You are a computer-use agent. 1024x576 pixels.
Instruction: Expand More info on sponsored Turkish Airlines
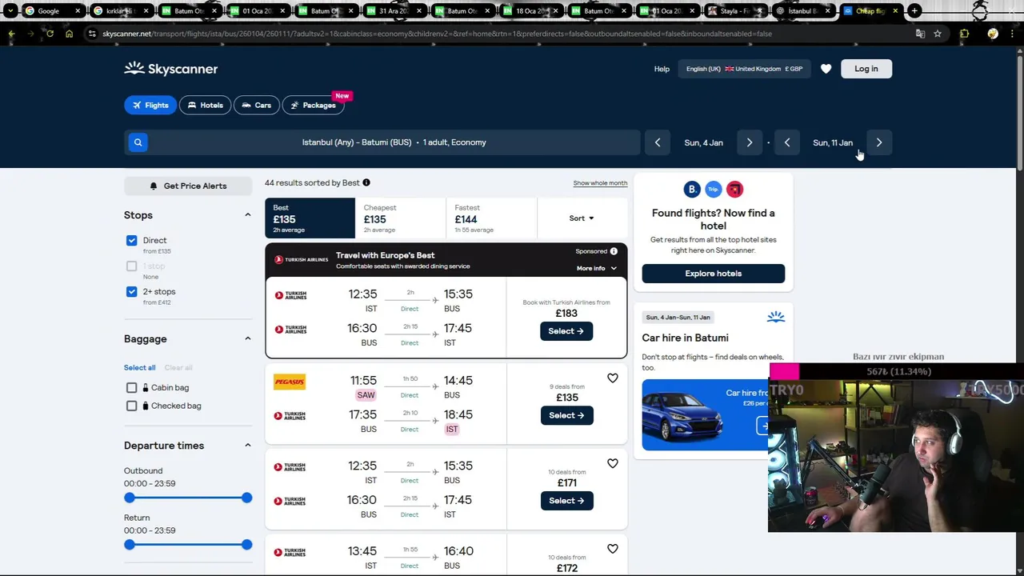click(x=597, y=268)
